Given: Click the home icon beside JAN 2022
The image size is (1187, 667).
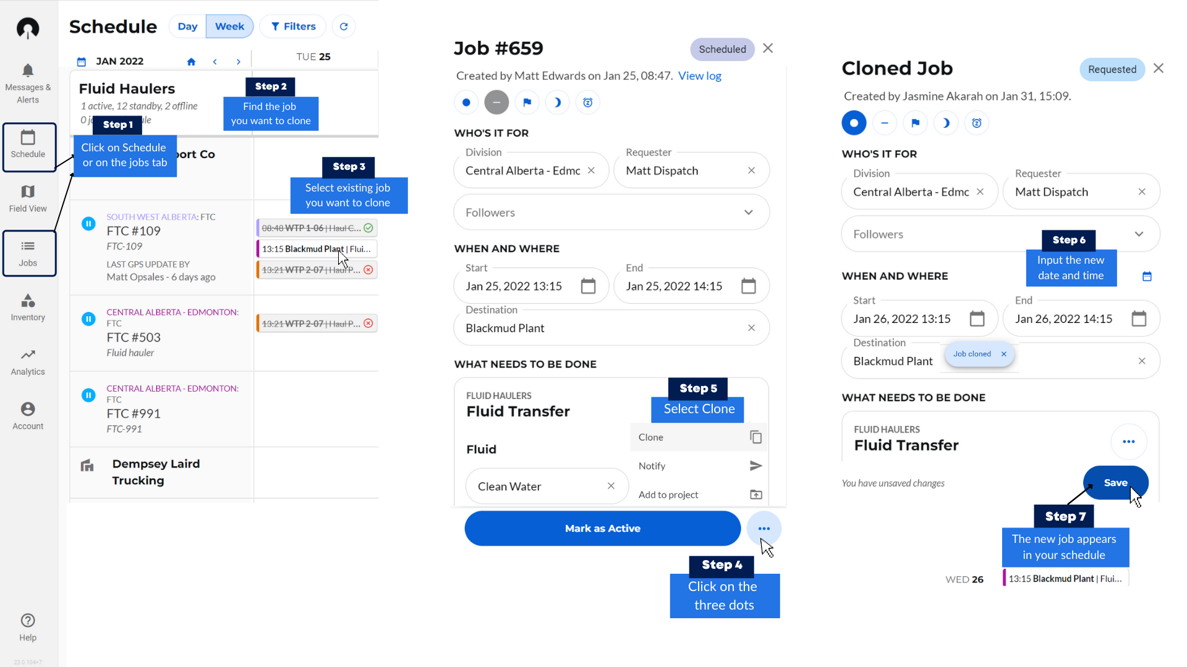Looking at the screenshot, I should tap(191, 62).
